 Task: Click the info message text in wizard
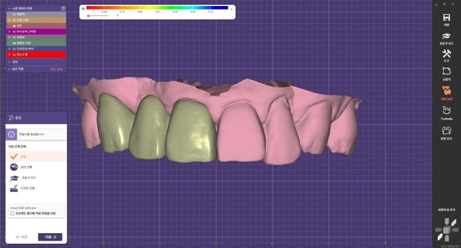tap(32, 134)
